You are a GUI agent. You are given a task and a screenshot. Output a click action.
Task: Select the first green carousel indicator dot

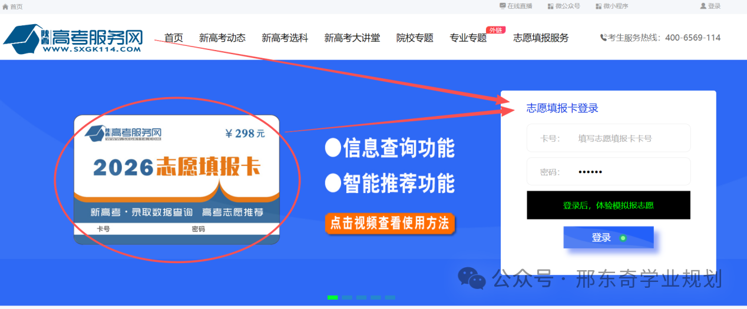(x=333, y=297)
